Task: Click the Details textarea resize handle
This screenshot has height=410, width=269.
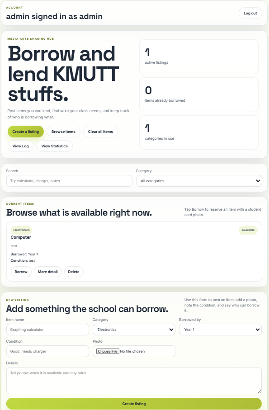Action: (x=259, y=391)
